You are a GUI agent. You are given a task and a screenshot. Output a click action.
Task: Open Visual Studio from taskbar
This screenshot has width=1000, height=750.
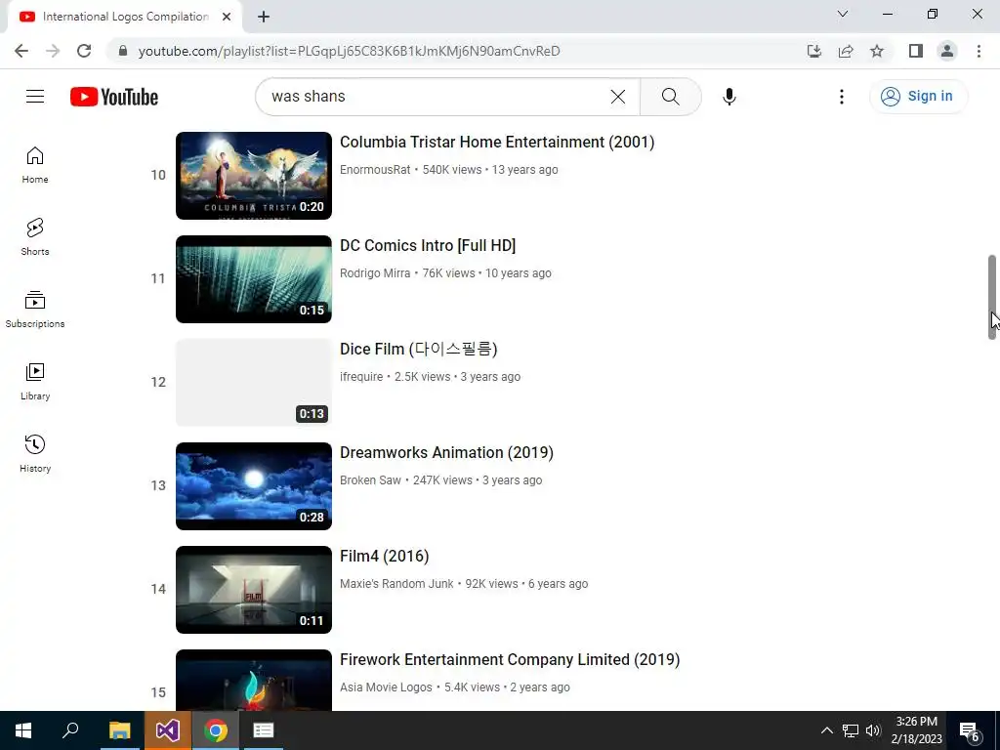pos(167,730)
